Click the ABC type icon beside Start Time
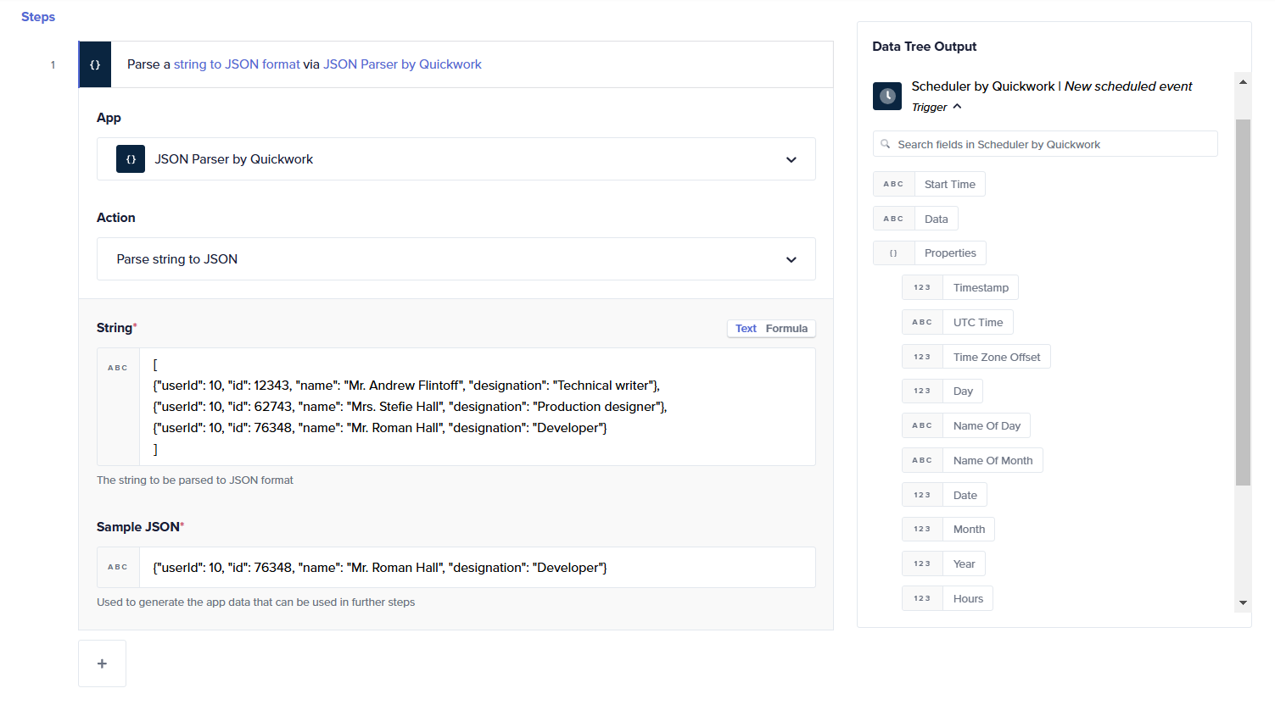The height and width of the screenshot is (705, 1275). click(x=893, y=184)
